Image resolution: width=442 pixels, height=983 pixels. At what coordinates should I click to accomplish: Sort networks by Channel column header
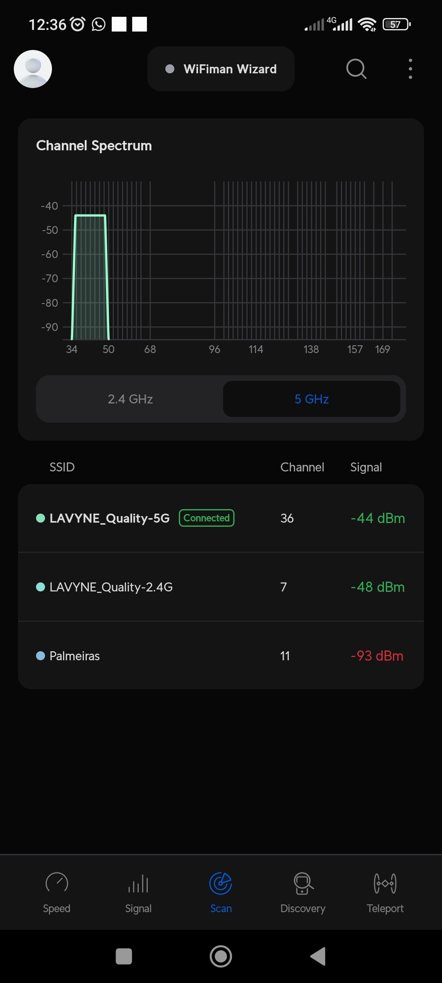click(302, 467)
